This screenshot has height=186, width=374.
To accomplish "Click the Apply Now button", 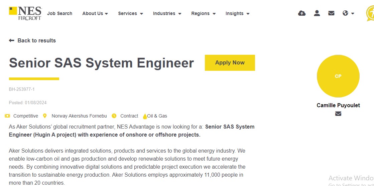I will coord(230,63).
